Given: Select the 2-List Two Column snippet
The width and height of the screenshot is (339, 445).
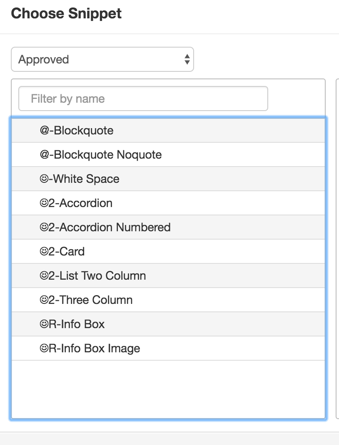Looking at the screenshot, I should tap(168, 276).
